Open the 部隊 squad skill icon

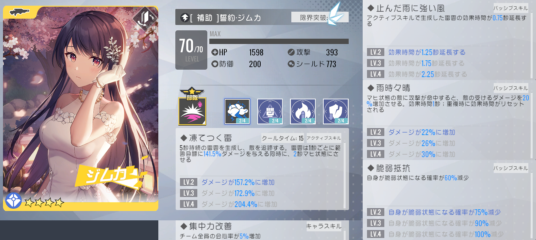(192, 107)
